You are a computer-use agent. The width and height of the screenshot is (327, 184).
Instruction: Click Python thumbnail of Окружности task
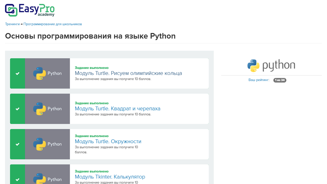click(x=47, y=144)
